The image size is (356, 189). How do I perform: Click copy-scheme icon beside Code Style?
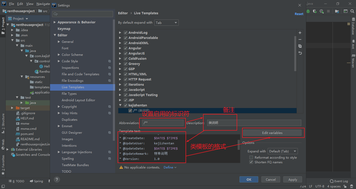(109, 61)
